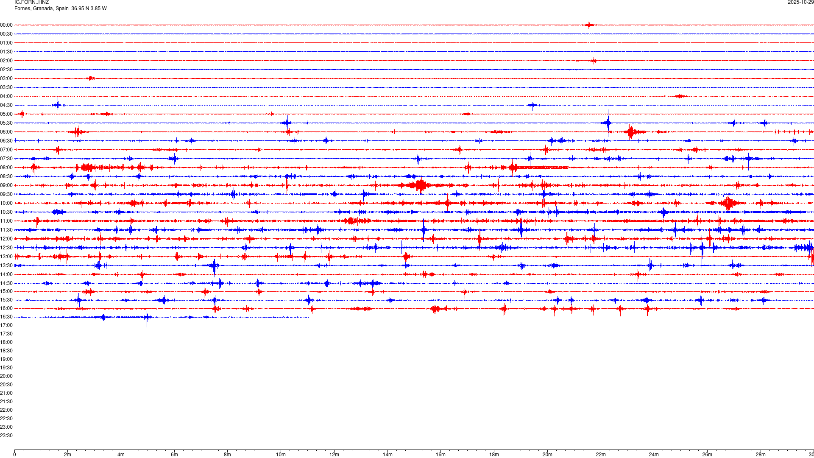Click the blue spike on 04:30 trace near 2m
The image size is (814, 458).
(x=58, y=104)
